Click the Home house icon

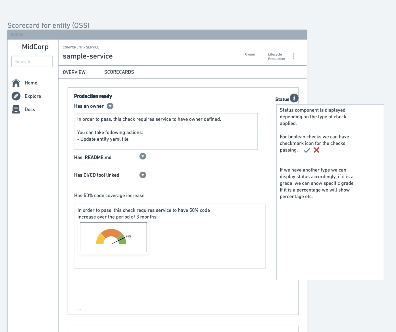tap(16, 83)
